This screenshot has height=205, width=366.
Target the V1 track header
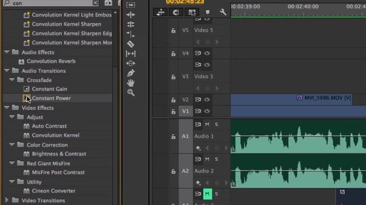[185, 112]
